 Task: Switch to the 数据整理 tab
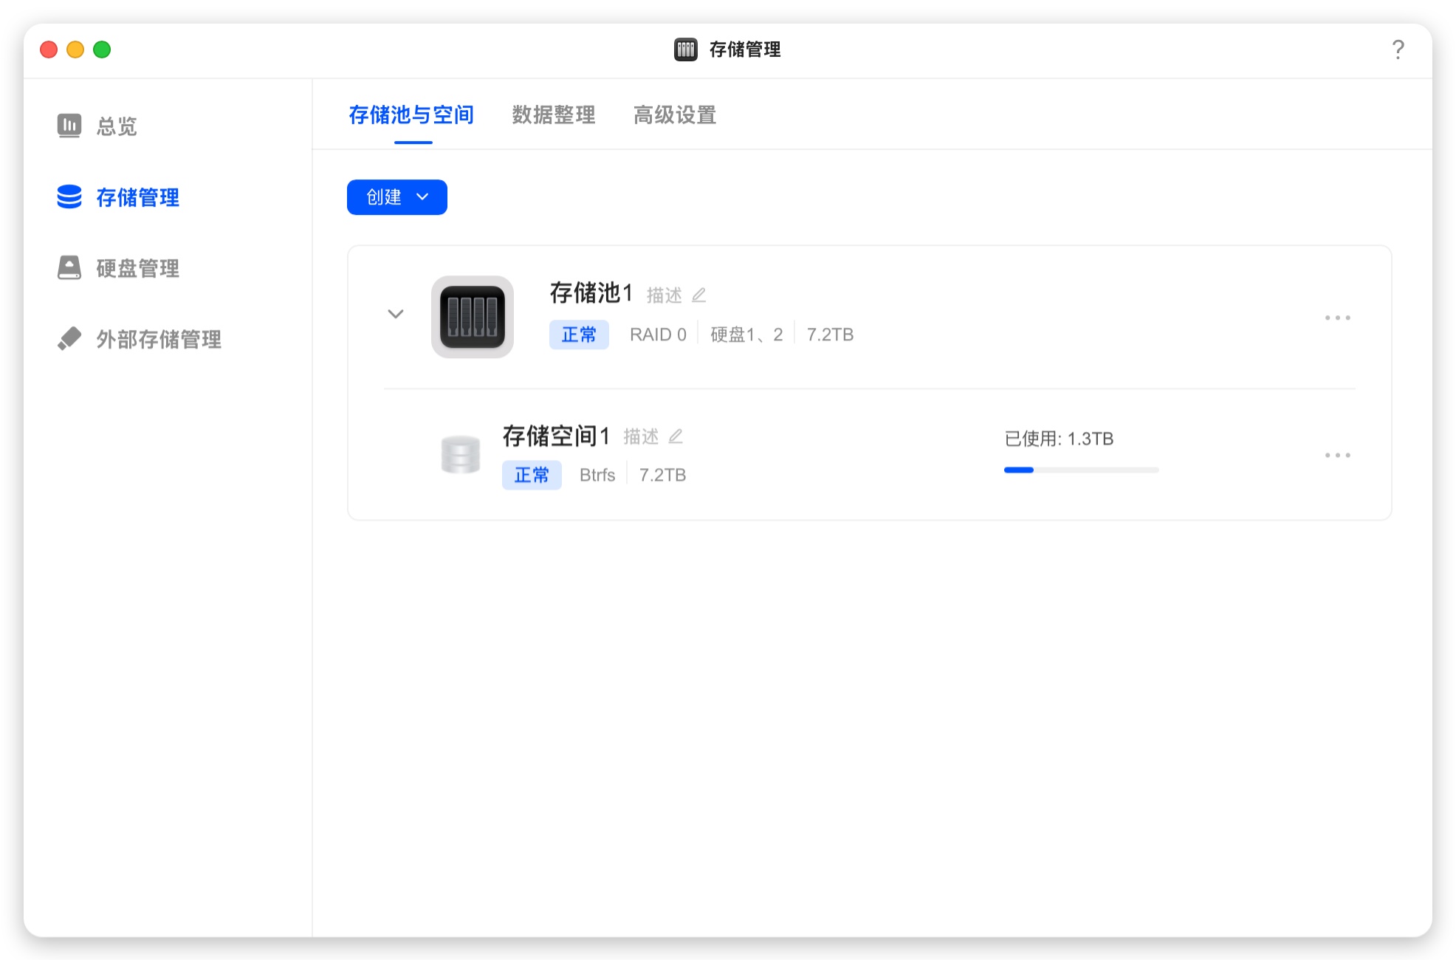coord(554,114)
